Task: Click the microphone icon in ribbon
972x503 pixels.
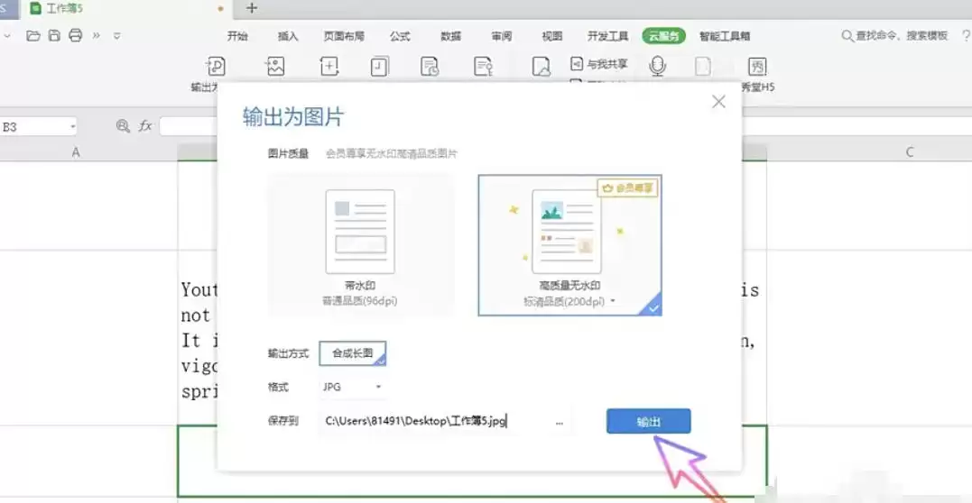Action: pos(658,67)
